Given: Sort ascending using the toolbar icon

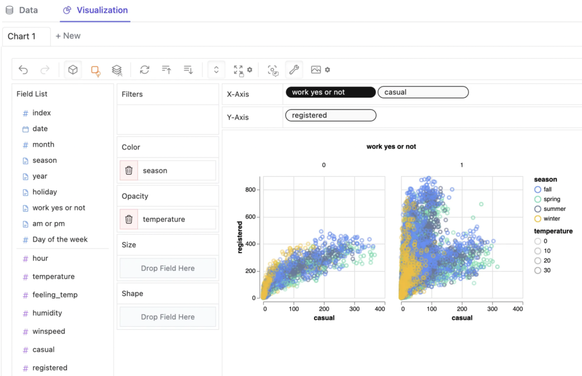Looking at the screenshot, I should point(167,70).
